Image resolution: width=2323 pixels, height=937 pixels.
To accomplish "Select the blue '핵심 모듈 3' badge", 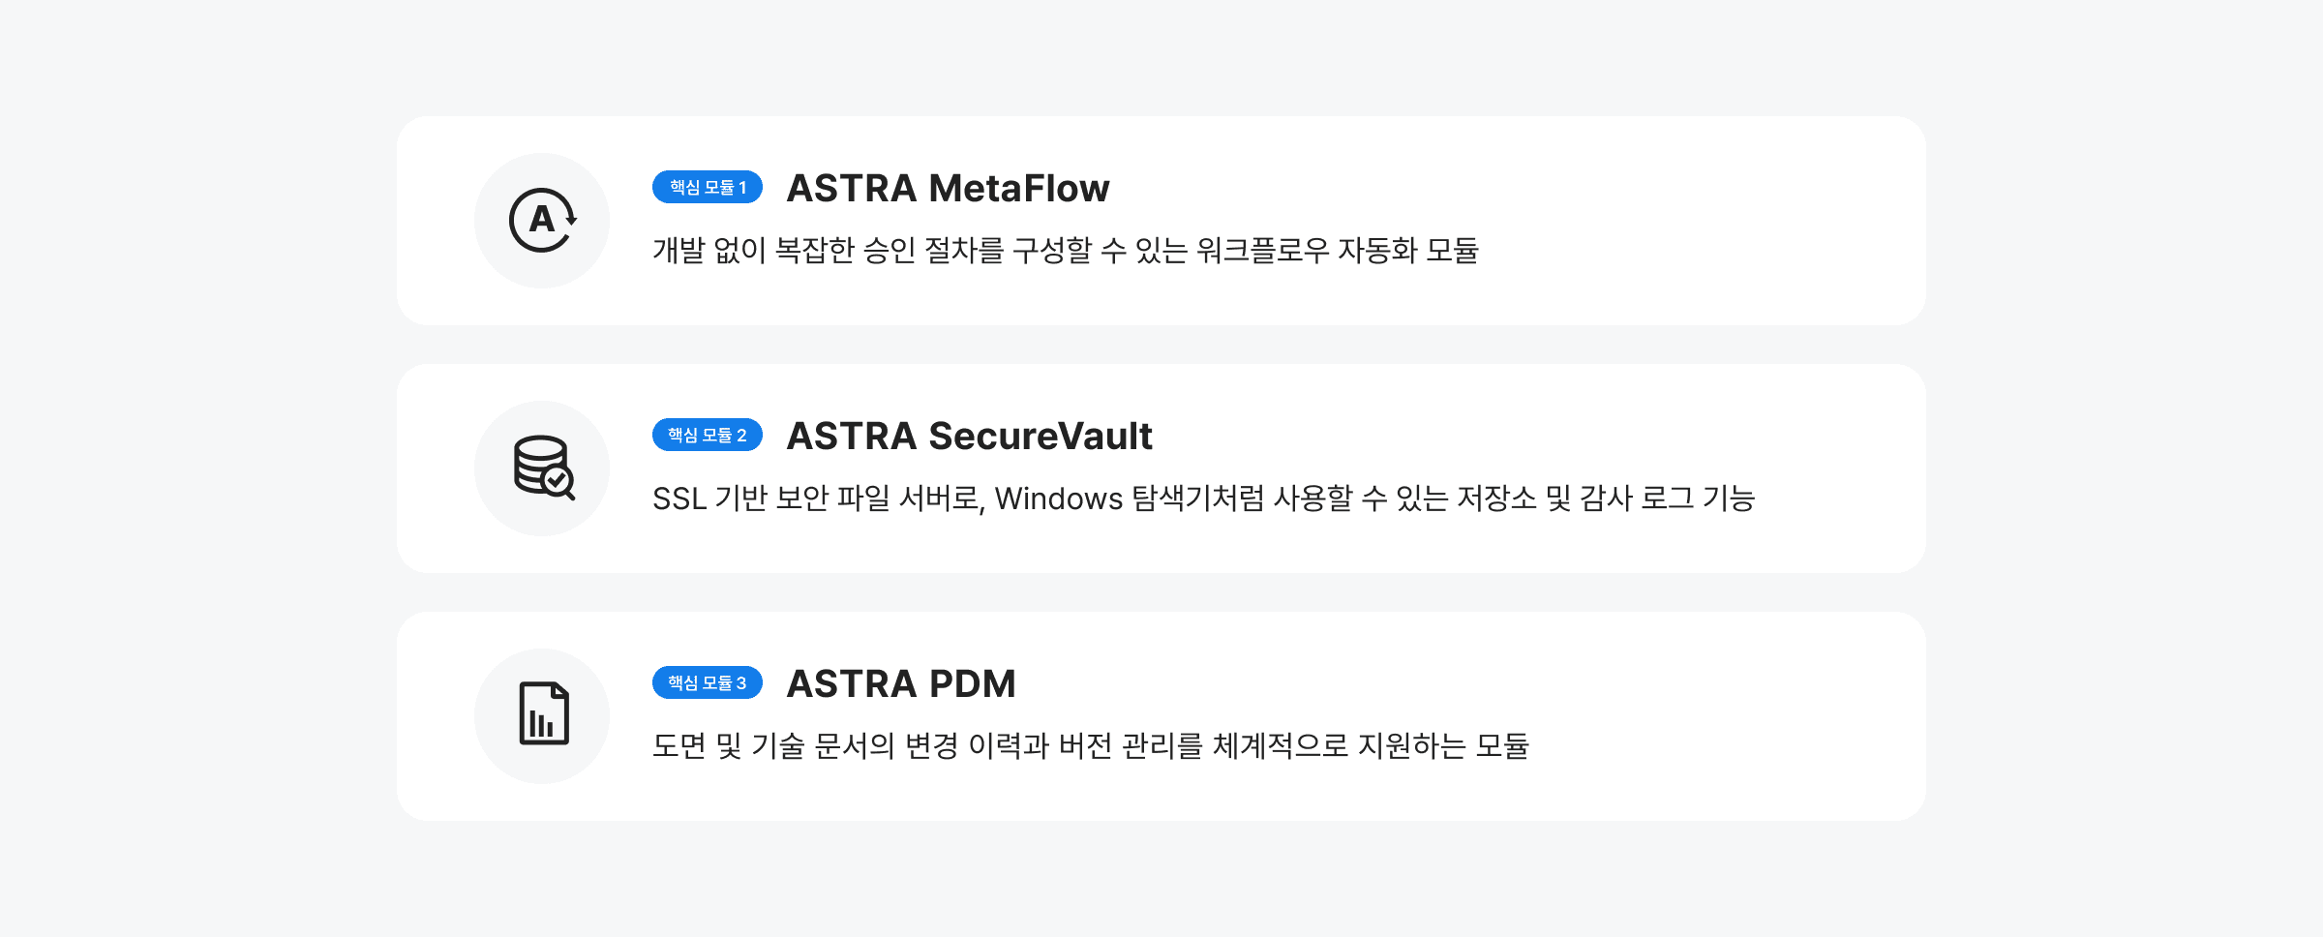I will pos(708,683).
